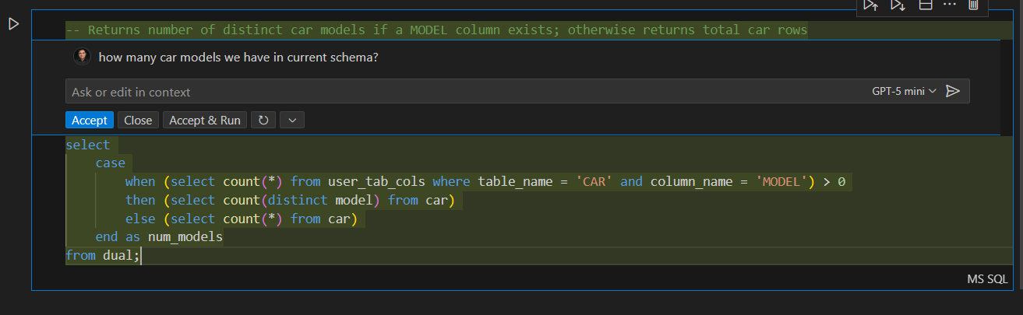Open the cell's more actions ellipsis menu

coord(949,5)
